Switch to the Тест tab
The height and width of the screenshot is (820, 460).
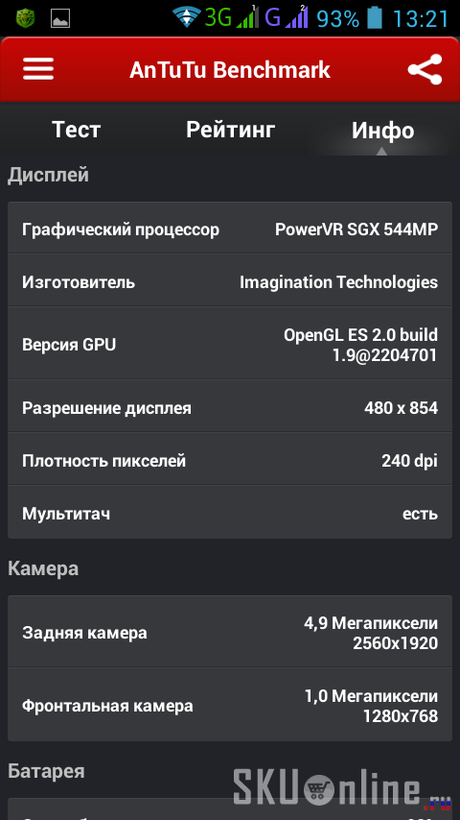tap(77, 130)
